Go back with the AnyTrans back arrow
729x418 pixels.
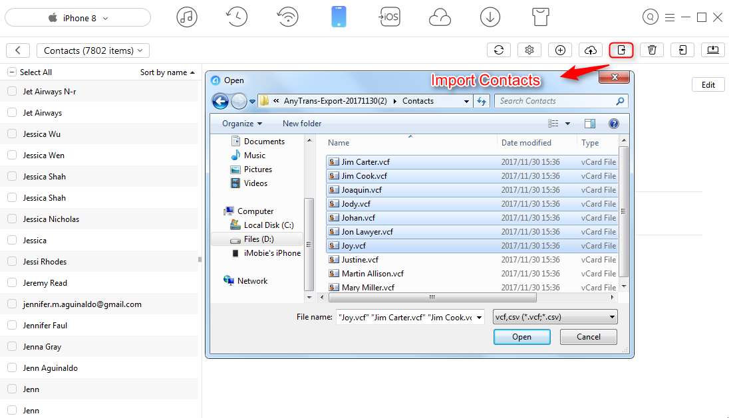(x=18, y=51)
